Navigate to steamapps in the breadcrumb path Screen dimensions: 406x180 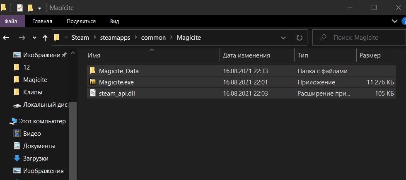[115, 38]
